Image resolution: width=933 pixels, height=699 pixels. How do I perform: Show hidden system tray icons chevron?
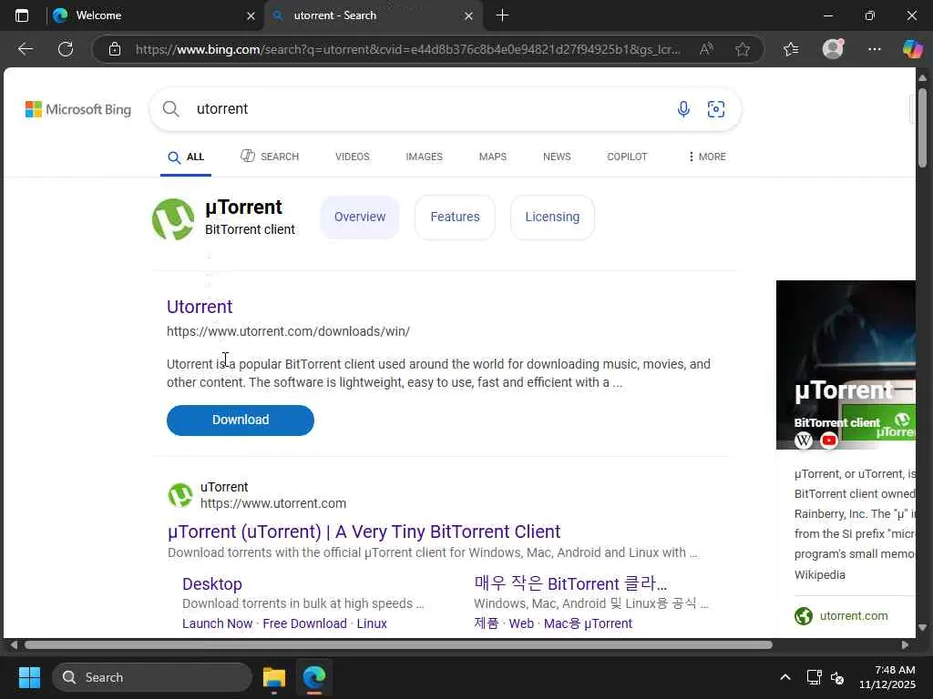(x=785, y=677)
